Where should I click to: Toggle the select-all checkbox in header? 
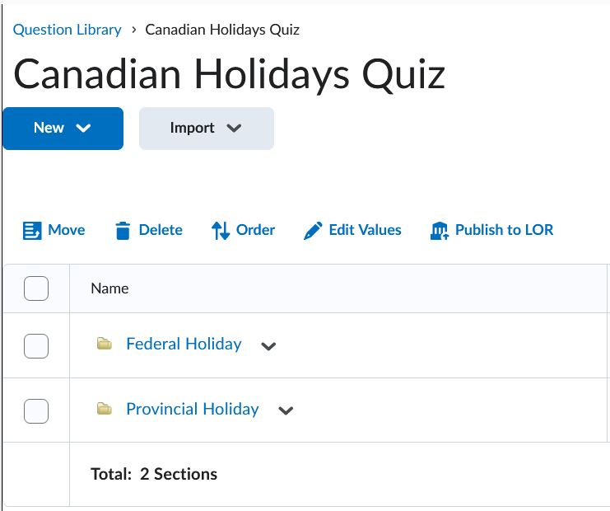point(36,288)
